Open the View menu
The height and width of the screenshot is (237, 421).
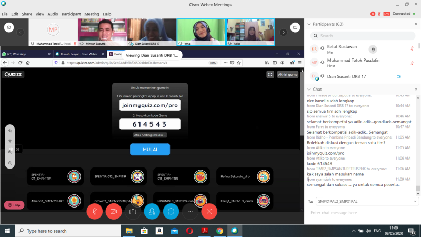[x=40, y=14]
